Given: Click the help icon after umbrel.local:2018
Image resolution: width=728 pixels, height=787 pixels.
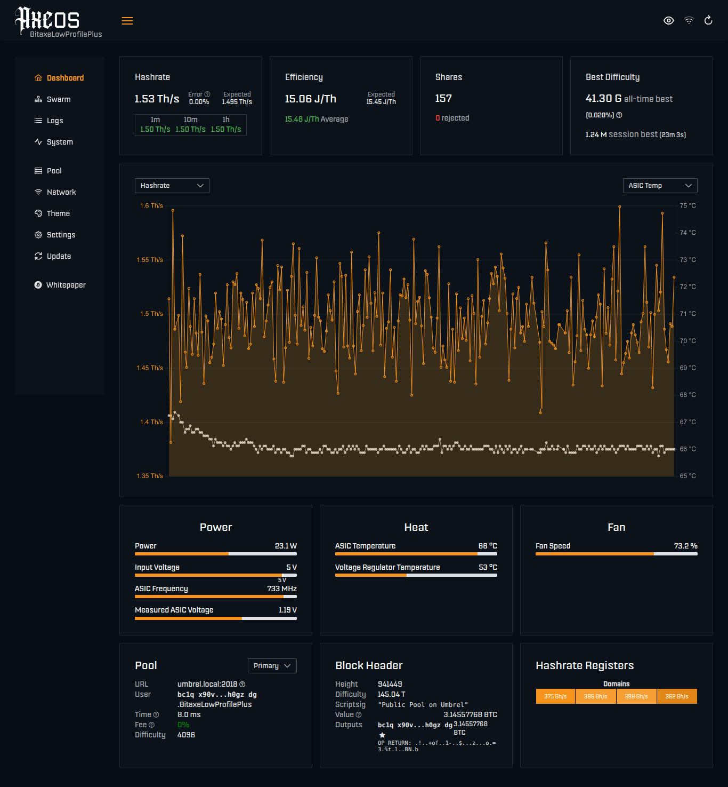Looking at the screenshot, I should (242, 684).
